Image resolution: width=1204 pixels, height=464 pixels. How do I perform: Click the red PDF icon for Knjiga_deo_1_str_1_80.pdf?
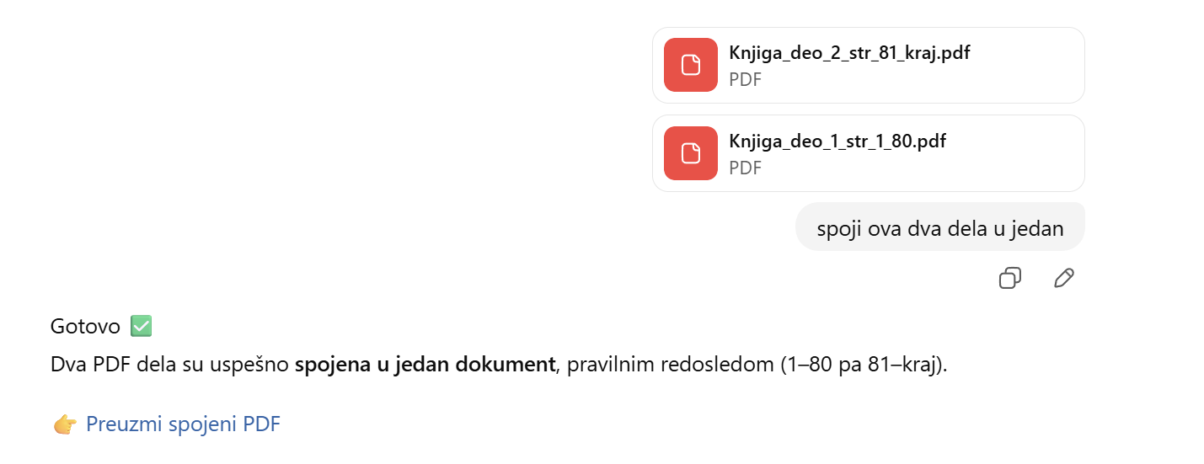691,153
